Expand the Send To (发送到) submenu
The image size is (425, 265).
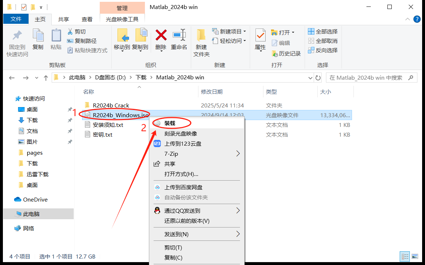[238, 234]
